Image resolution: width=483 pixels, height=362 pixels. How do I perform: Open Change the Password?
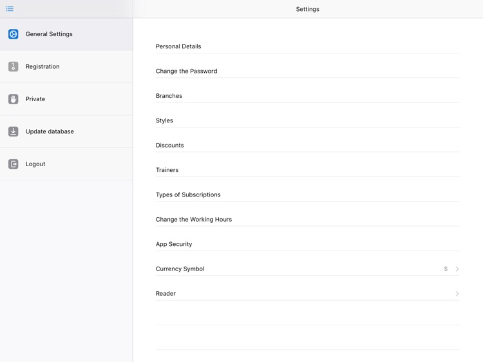[x=307, y=71]
